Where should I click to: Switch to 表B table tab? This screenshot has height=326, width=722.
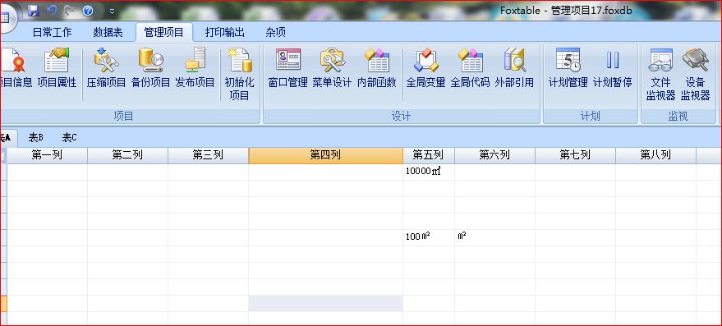coord(36,137)
